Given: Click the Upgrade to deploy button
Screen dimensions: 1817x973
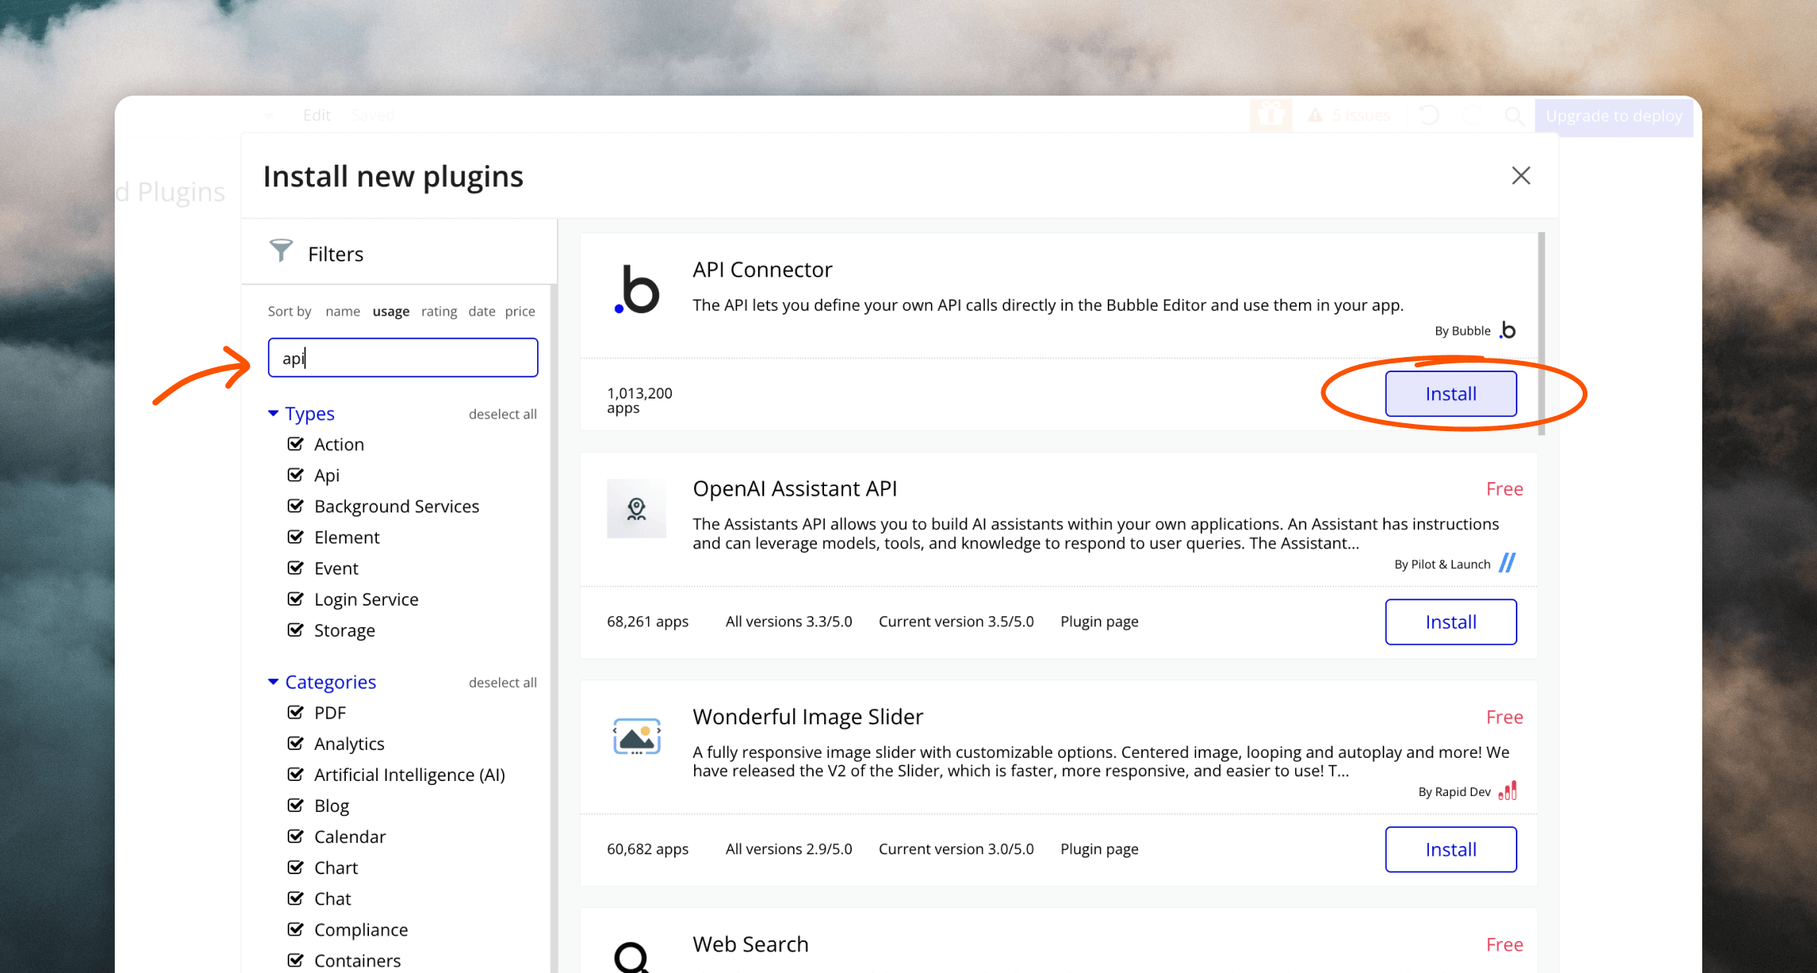Looking at the screenshot, I should pos(1614,116).
